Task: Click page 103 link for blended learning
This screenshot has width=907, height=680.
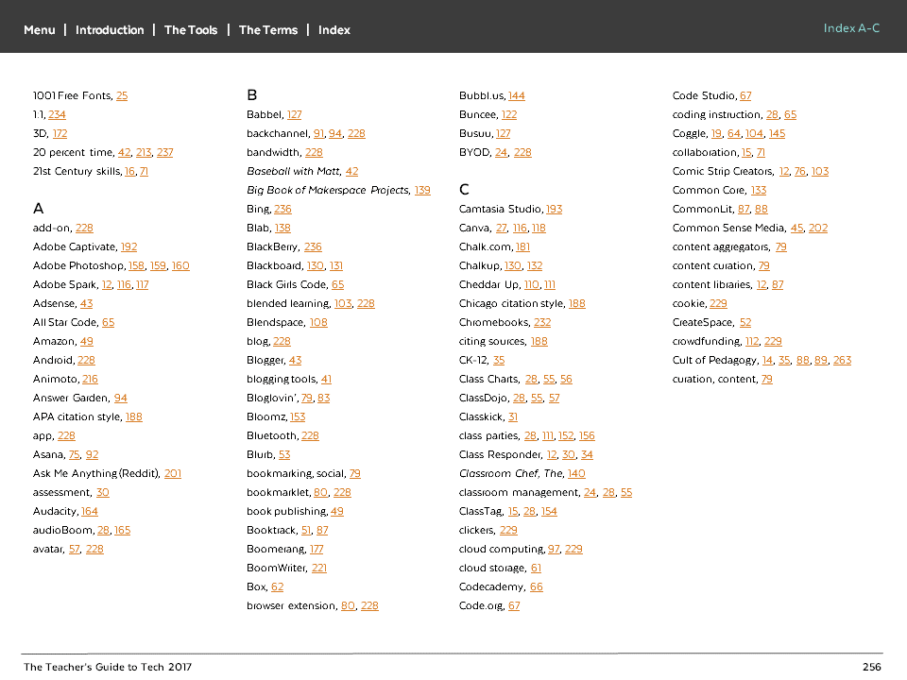Action: pyautogui.click(x=342, y=303)
